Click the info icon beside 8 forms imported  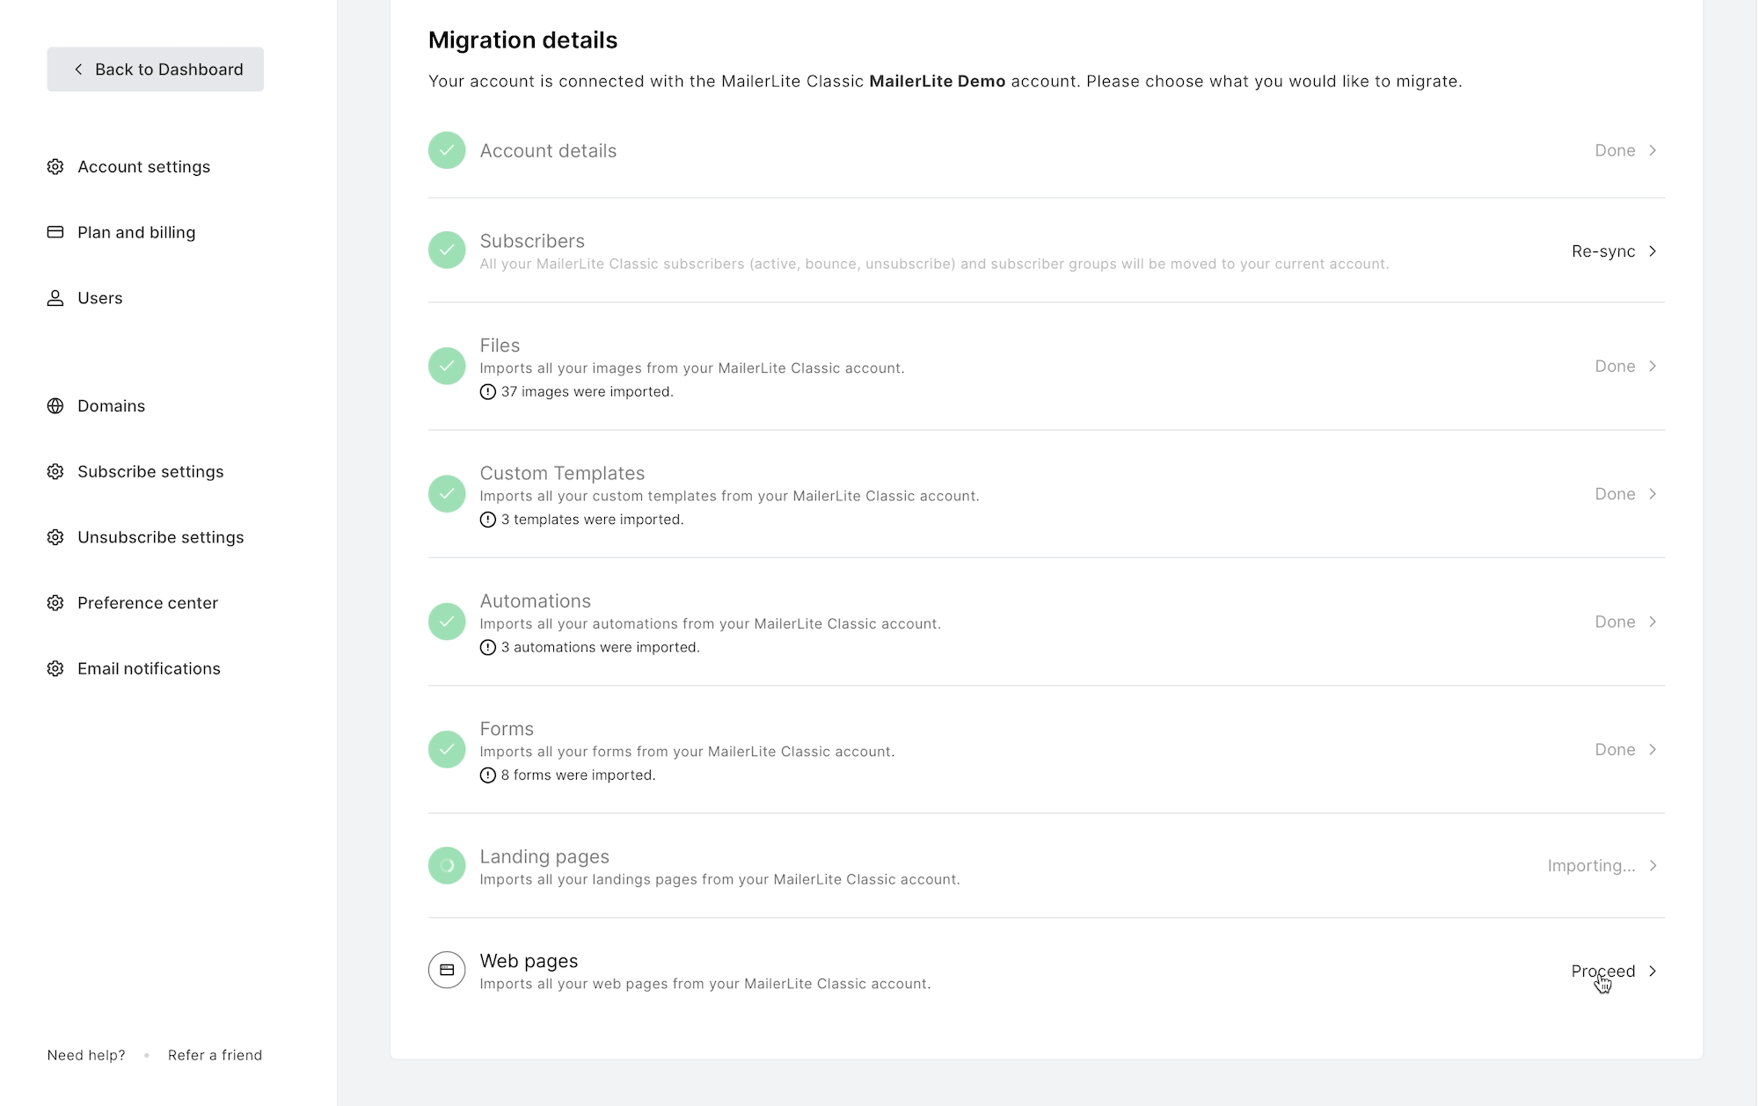488,775
